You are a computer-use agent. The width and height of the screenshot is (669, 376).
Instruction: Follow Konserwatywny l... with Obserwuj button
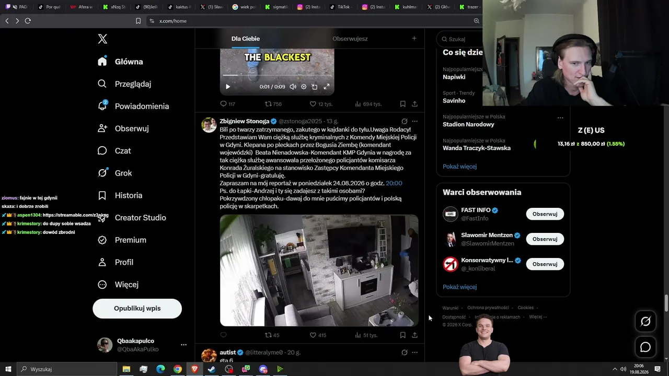(x=545, y=264)
